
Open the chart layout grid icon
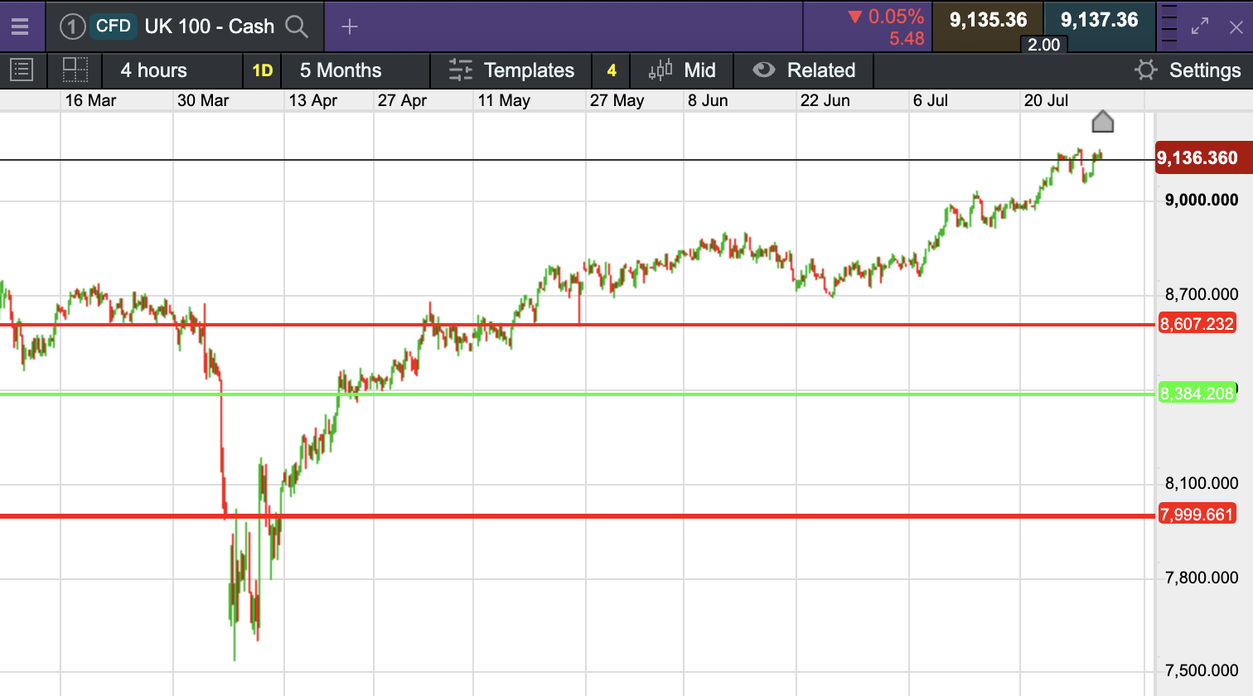(75, 70)
